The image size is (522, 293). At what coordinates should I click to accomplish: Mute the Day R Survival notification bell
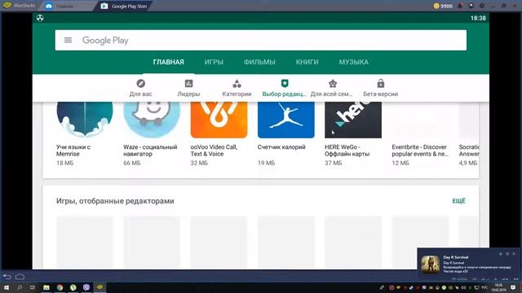500,253
